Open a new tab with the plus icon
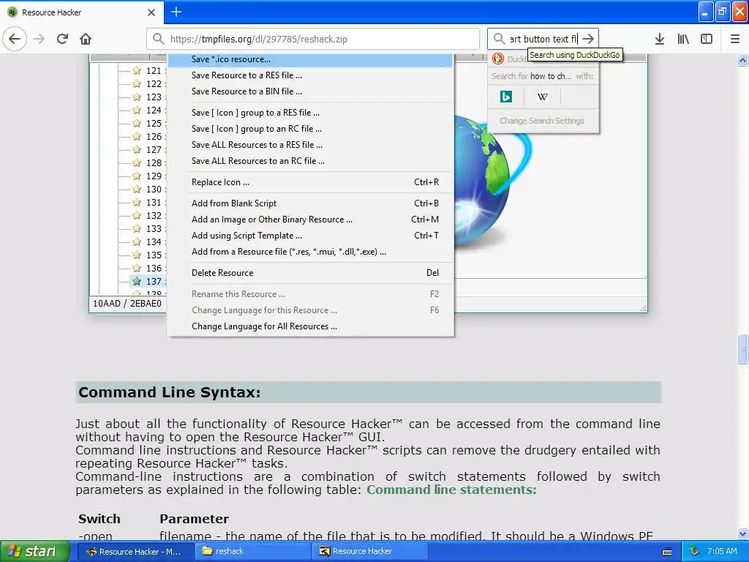The image size is (749, 562). (x=176, y=12)
